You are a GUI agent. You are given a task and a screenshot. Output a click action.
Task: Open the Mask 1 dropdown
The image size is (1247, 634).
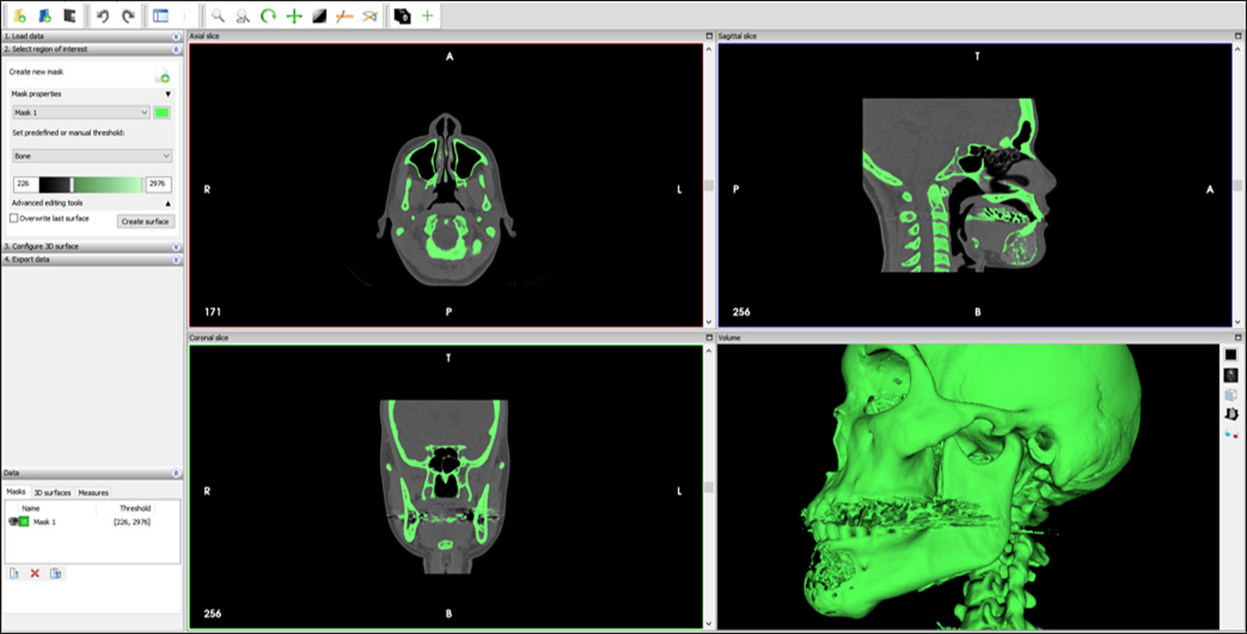click(81, 113)
